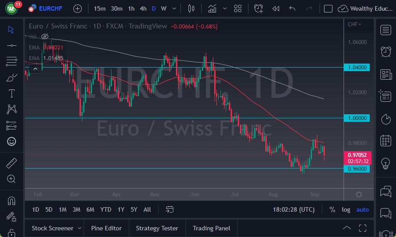Select the trend line drawing tool
The image size is (396, 237).
[12, 45]
